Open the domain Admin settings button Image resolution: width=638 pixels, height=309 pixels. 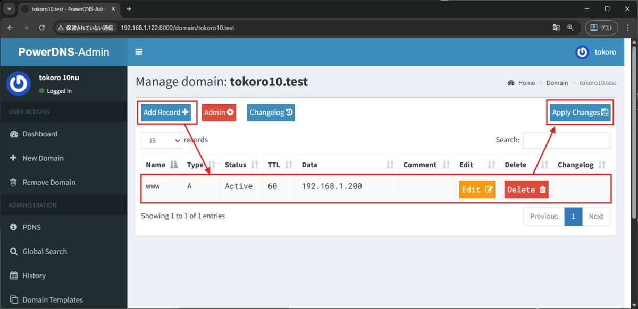pyautogui.click(x=219, y=112)
